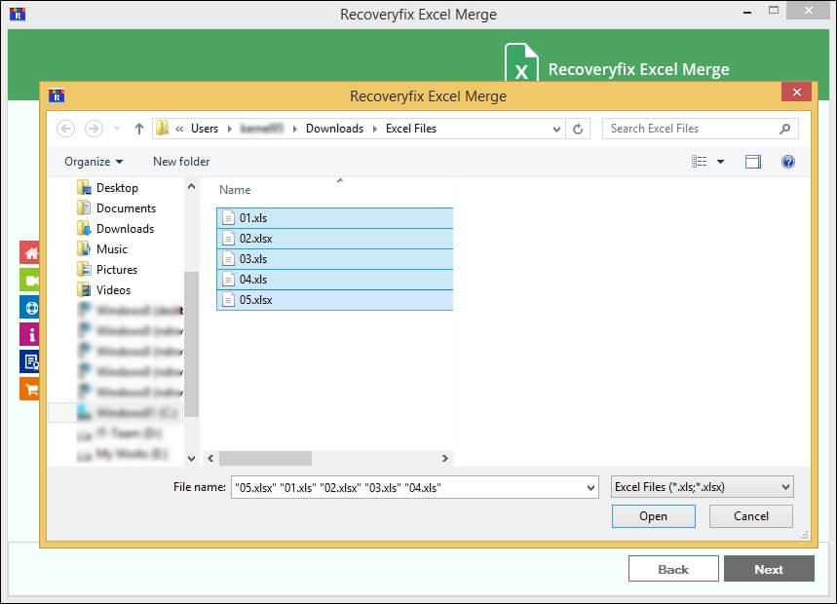This screenshot has width=837, height=604.
Task: Select the Music folder icon
Action: 84,249
